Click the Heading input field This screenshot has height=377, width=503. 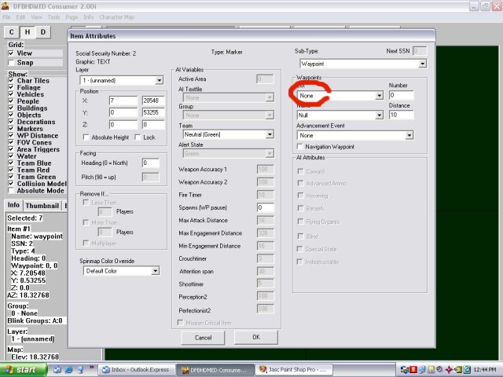[x=149, y=163]
